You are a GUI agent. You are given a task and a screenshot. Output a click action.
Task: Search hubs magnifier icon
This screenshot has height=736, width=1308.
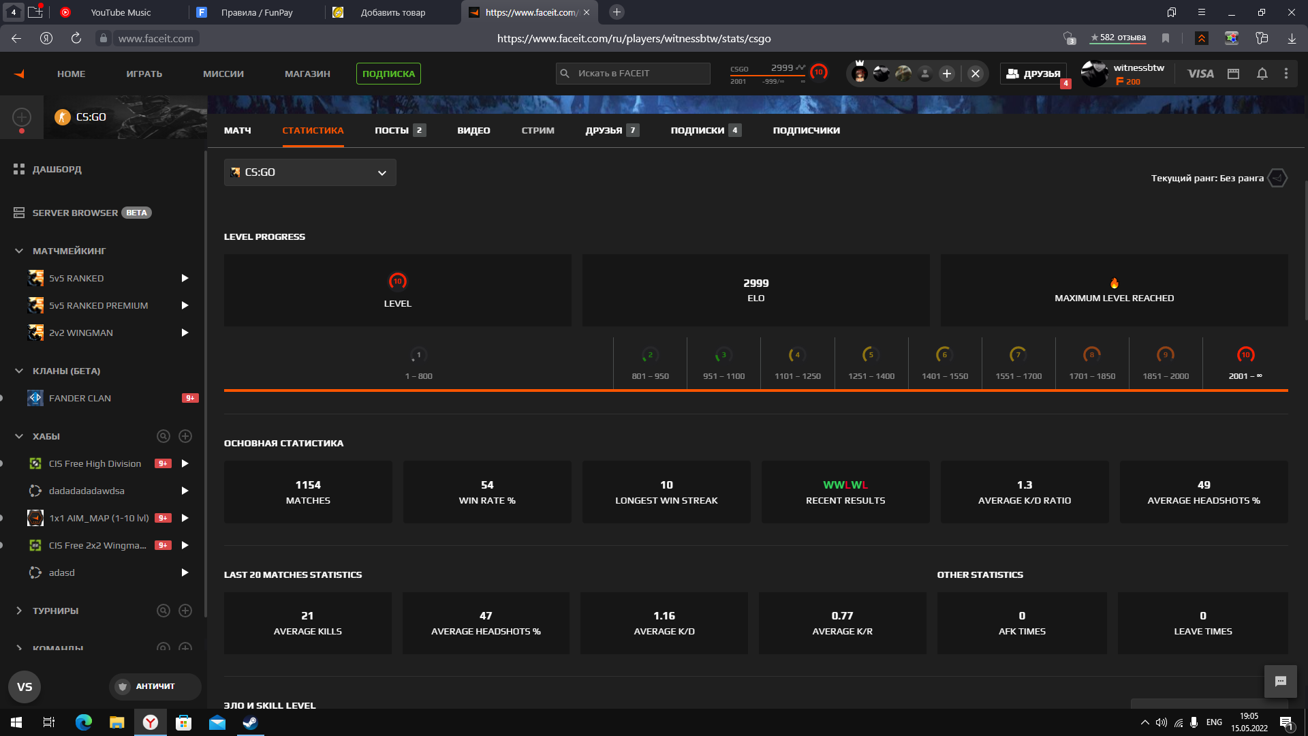(163, 436)
